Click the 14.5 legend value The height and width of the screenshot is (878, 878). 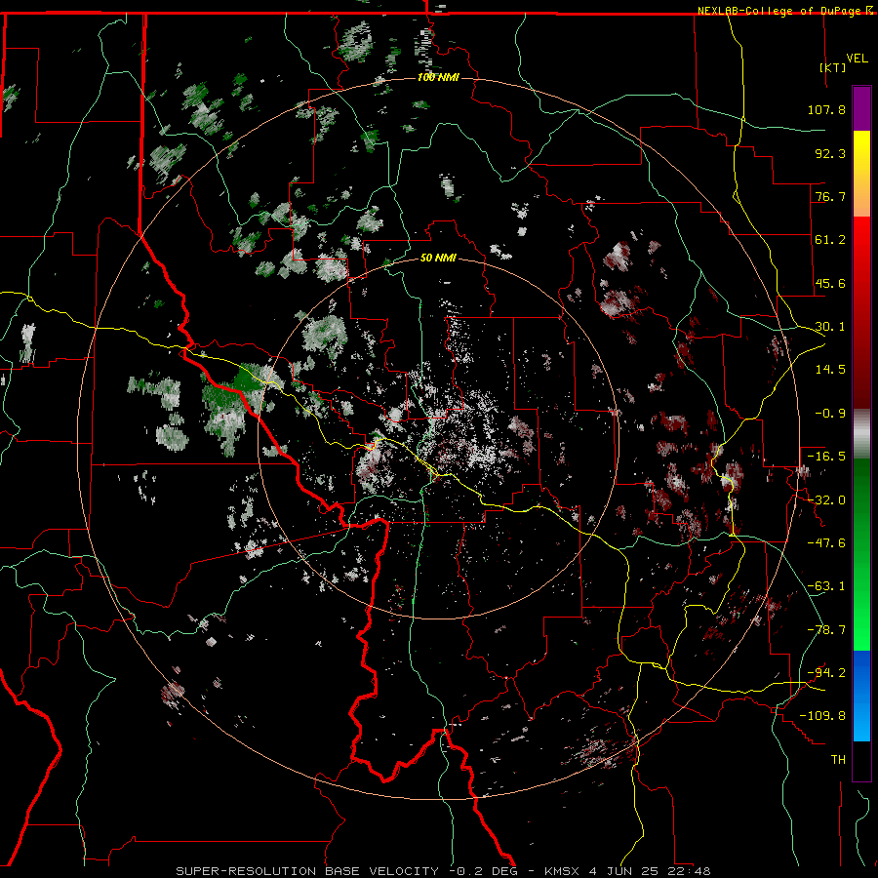coord(830,370)
